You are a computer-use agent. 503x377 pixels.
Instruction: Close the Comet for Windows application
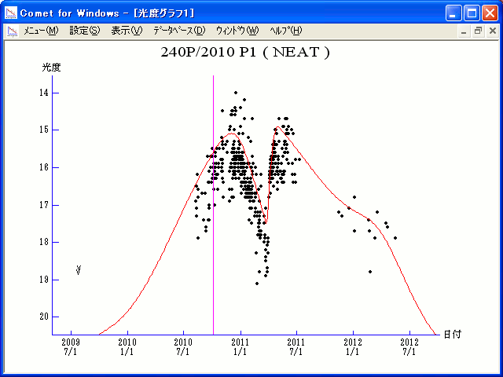coord(490,13)
